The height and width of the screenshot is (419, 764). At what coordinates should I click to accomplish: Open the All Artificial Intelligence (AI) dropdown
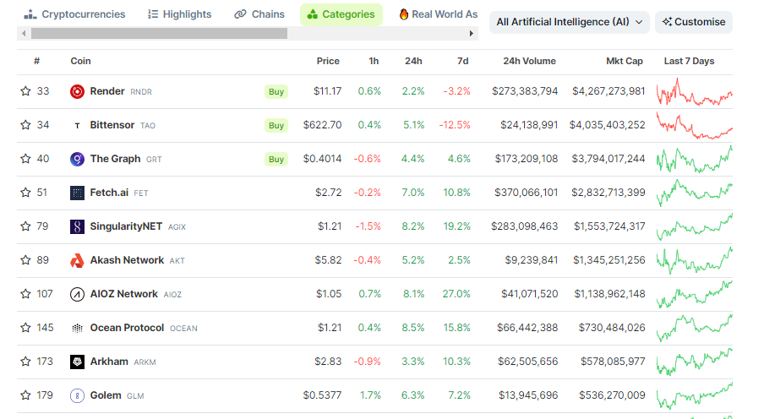pyautogui.click(x=569, y=22)
